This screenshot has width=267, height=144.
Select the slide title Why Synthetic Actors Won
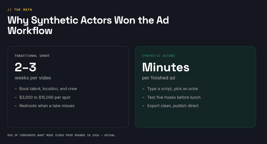point(88,25)
